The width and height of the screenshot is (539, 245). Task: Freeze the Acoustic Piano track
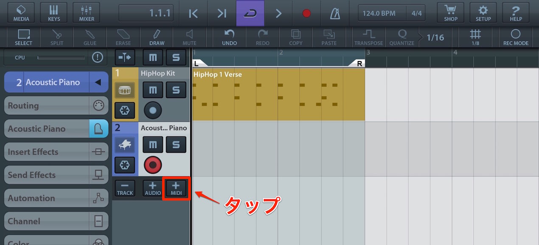125,165
